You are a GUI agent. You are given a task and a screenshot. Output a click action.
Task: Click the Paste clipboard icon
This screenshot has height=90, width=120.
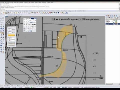16,13
